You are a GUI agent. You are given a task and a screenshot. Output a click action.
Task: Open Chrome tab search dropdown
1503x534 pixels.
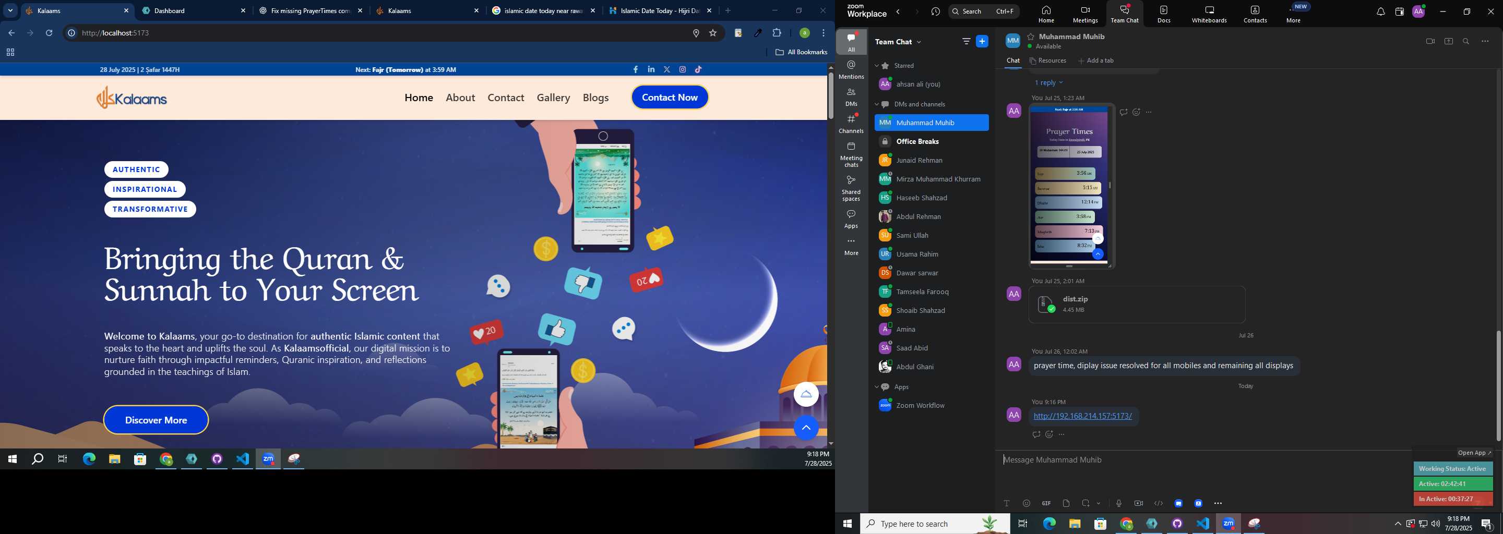(x=10, y=10)
